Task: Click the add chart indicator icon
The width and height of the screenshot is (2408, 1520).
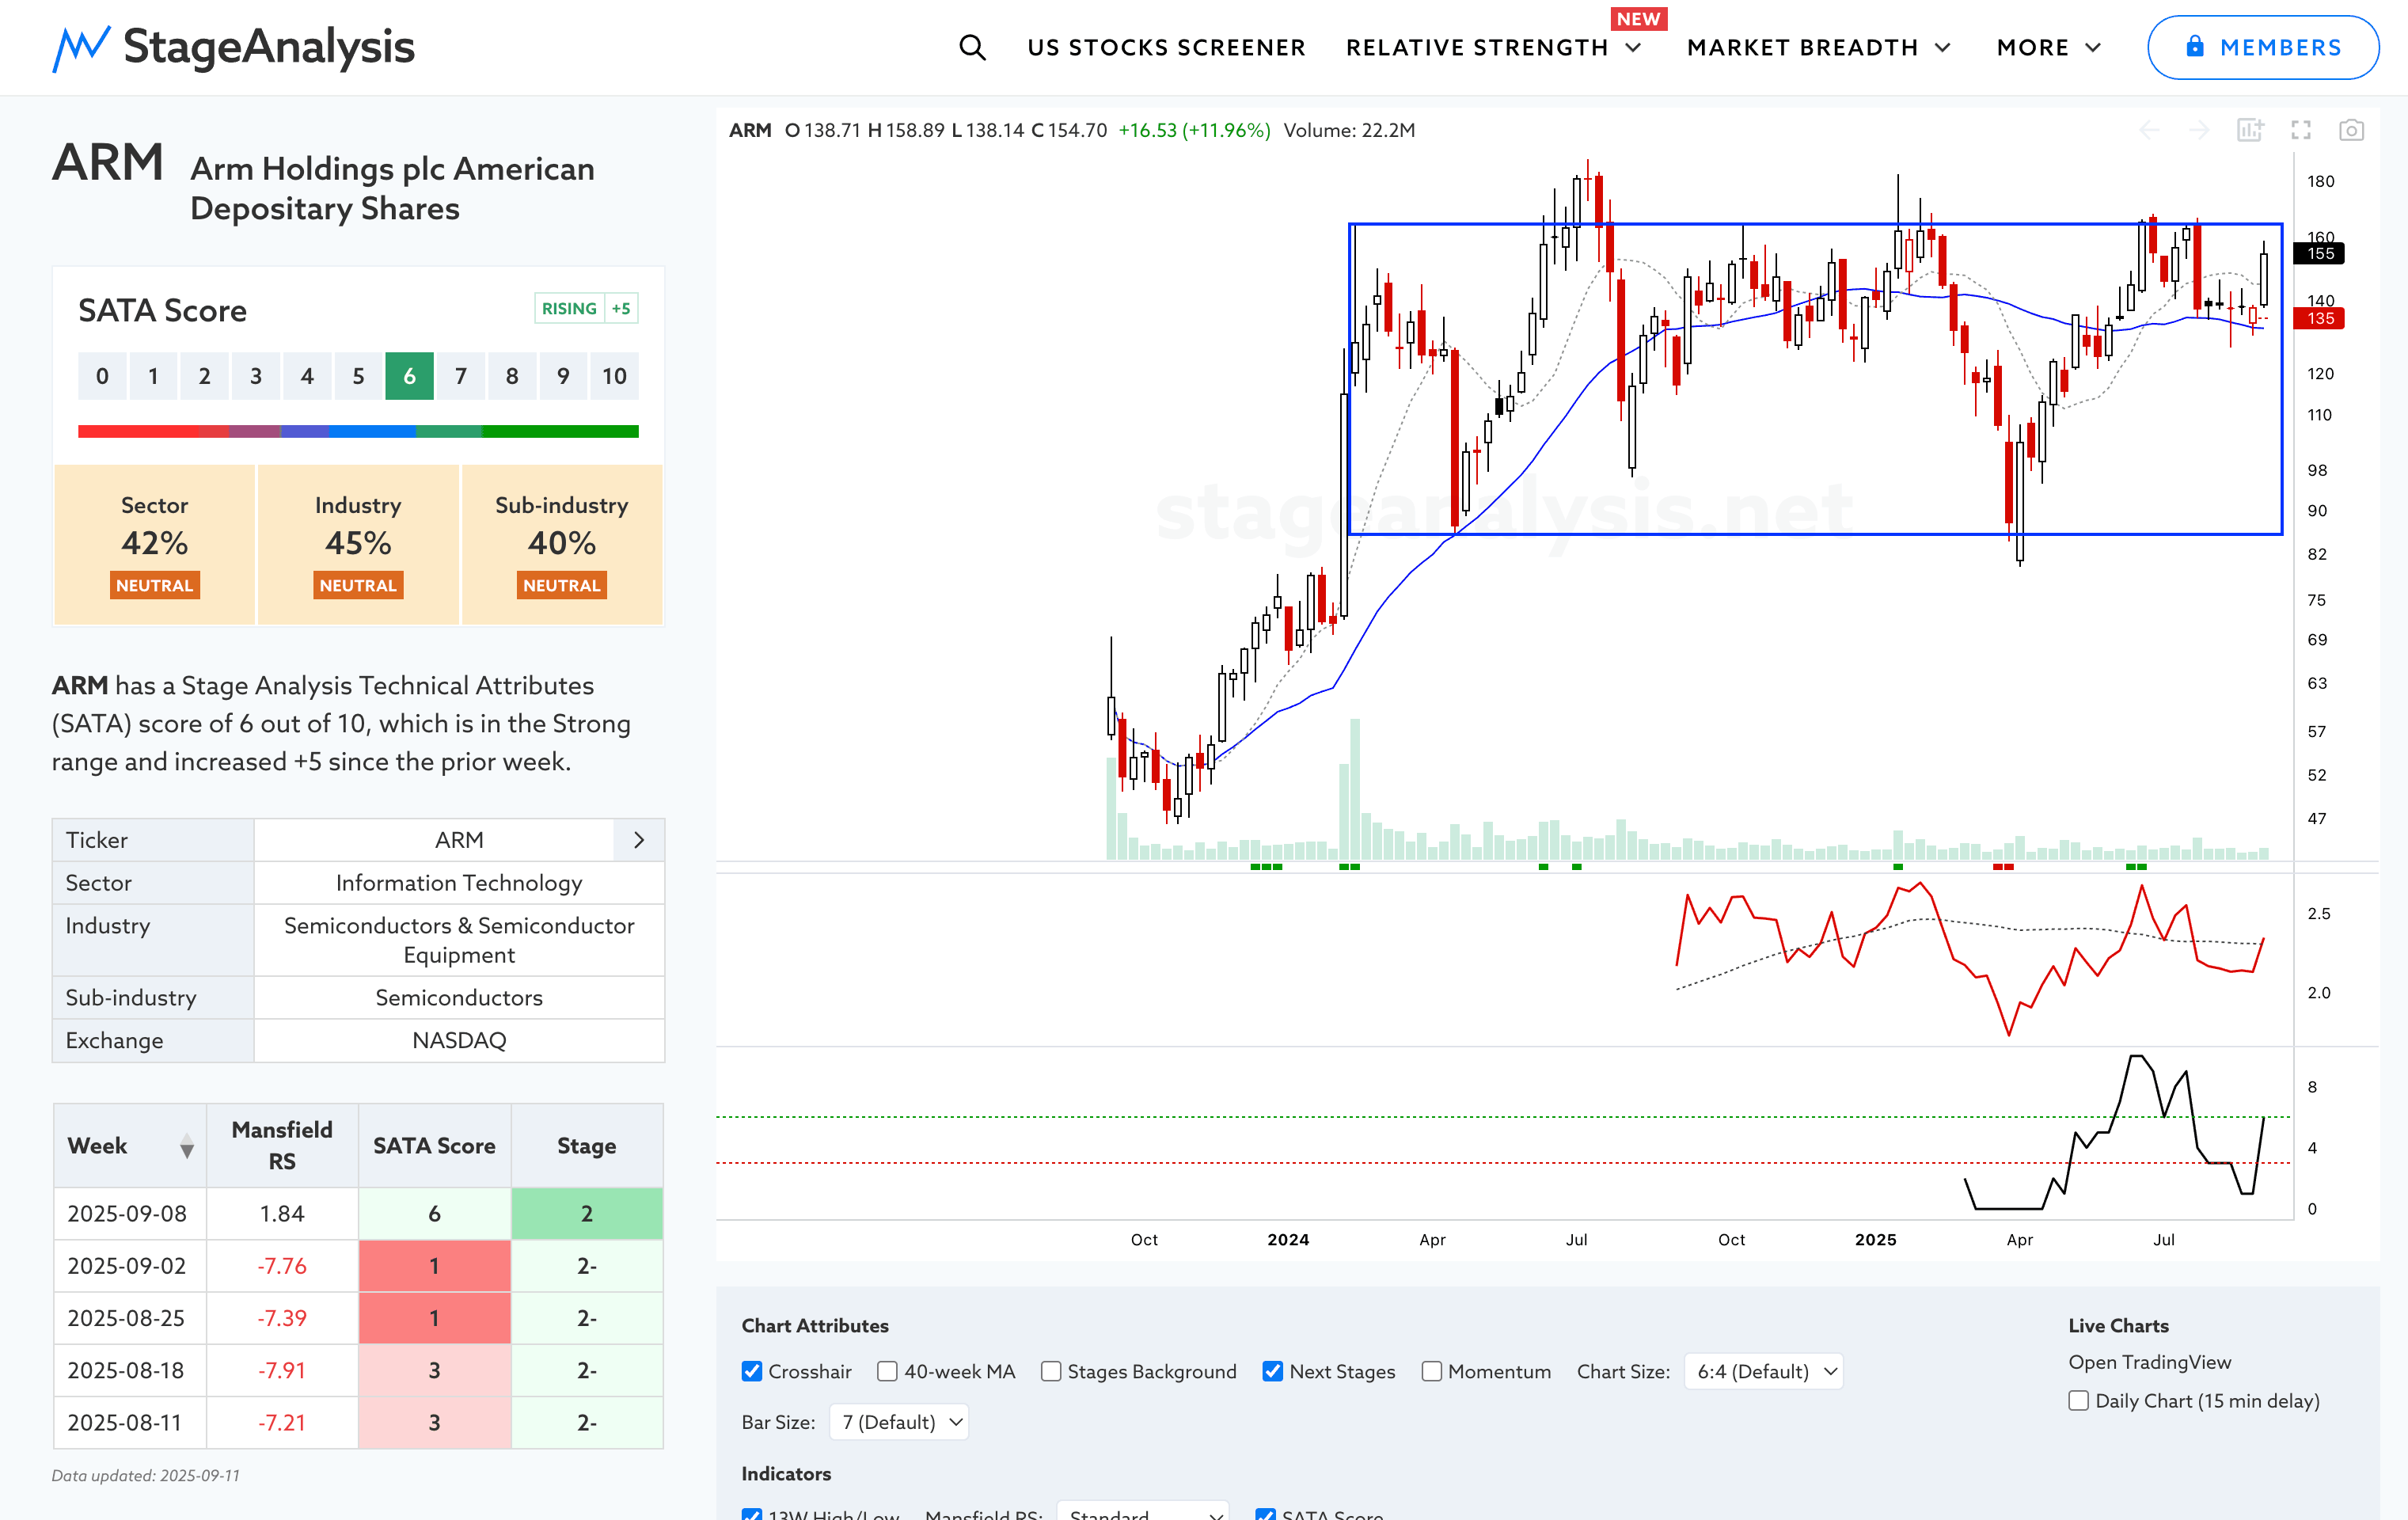Action: (2250, 130)
